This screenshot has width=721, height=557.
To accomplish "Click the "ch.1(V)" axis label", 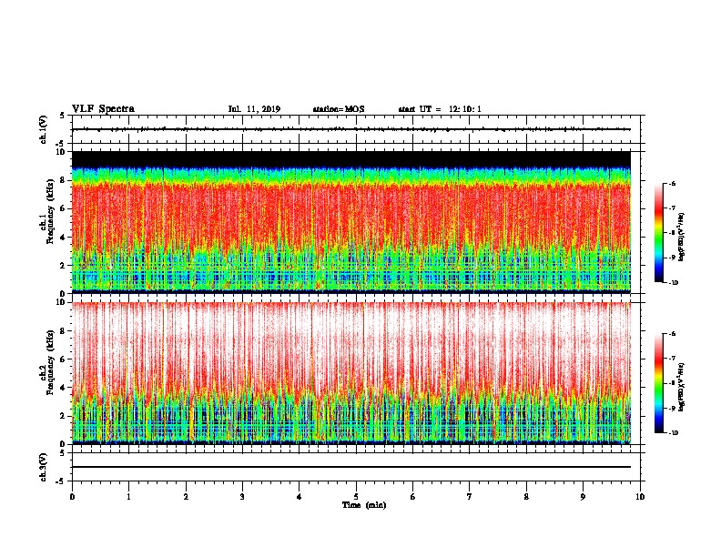I will click(x=43, y=129).
